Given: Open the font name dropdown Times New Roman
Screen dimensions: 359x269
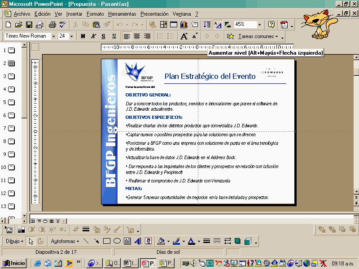Looking at the screenshot, I should (x=53, y=36).
